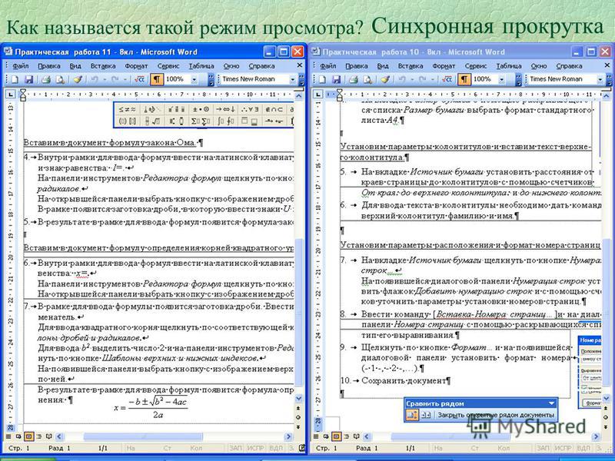The height and width of the screenshot is (461, 615).
Task: Open fence bracket templates in formula toolbar
Action: (x=128, y=121)
